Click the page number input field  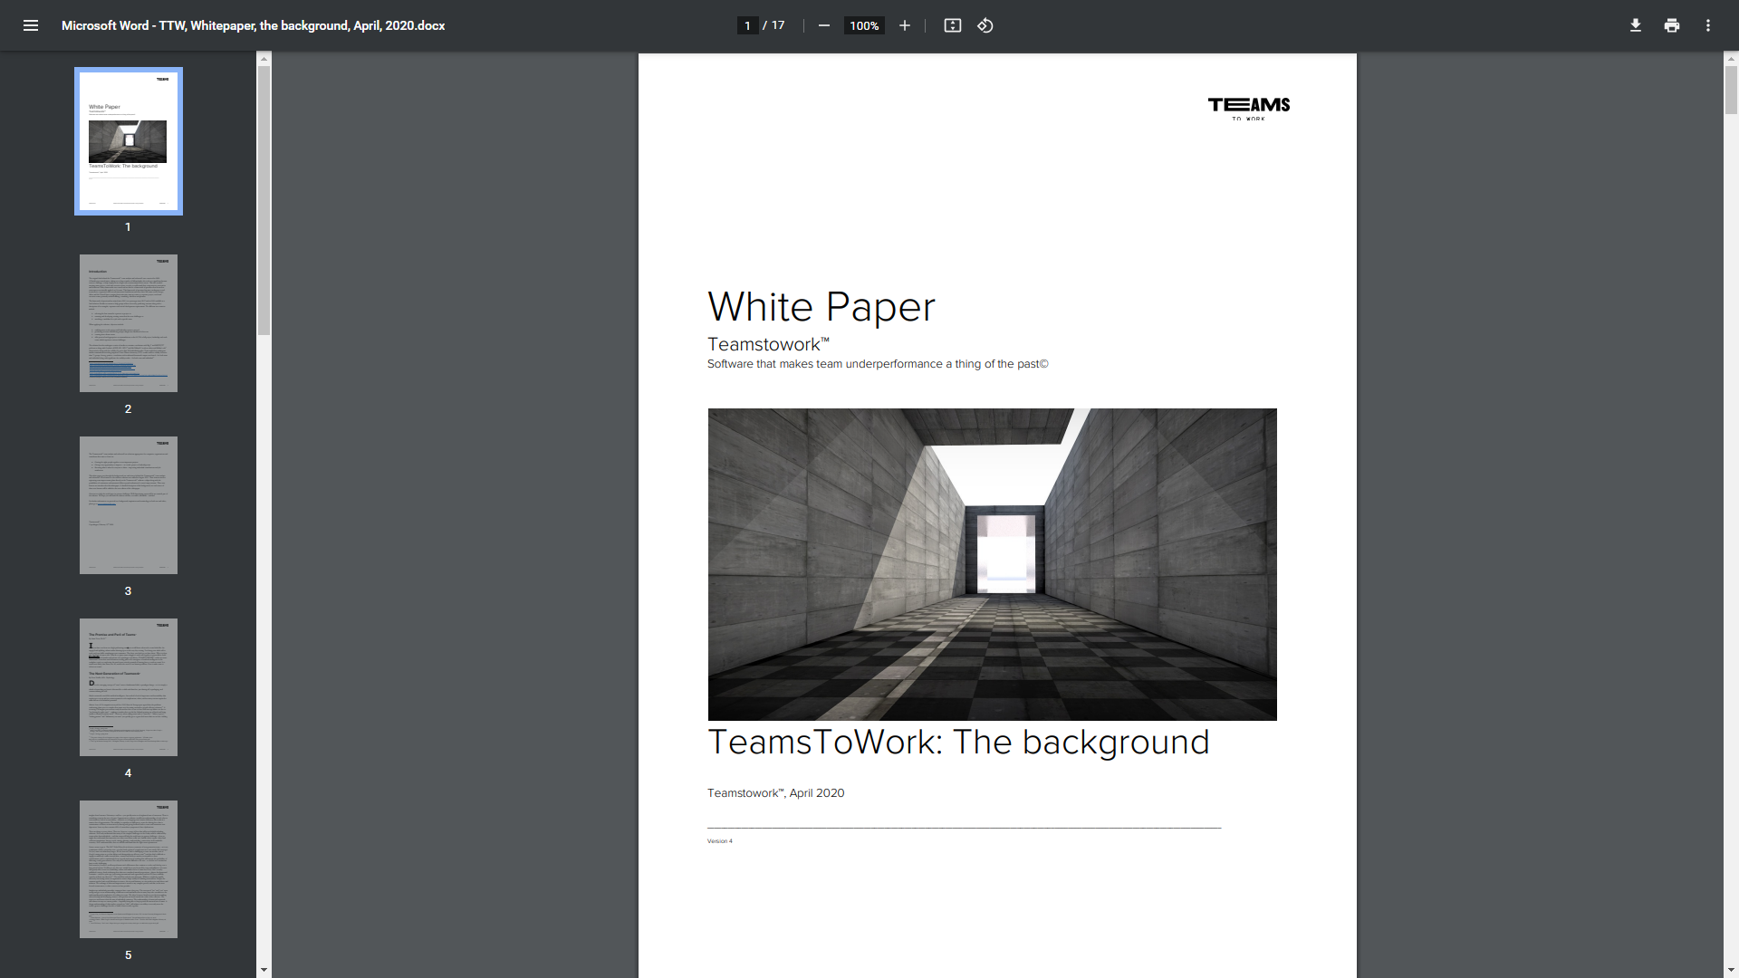747,25
